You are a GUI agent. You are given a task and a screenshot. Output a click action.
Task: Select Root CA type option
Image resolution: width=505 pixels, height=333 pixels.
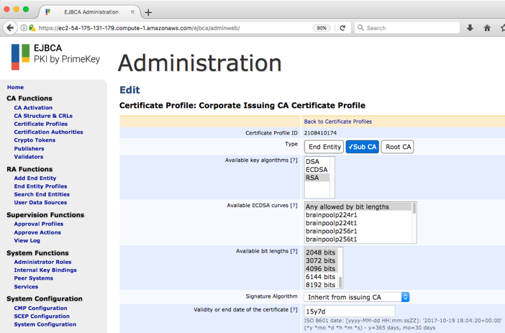point(397,147)
